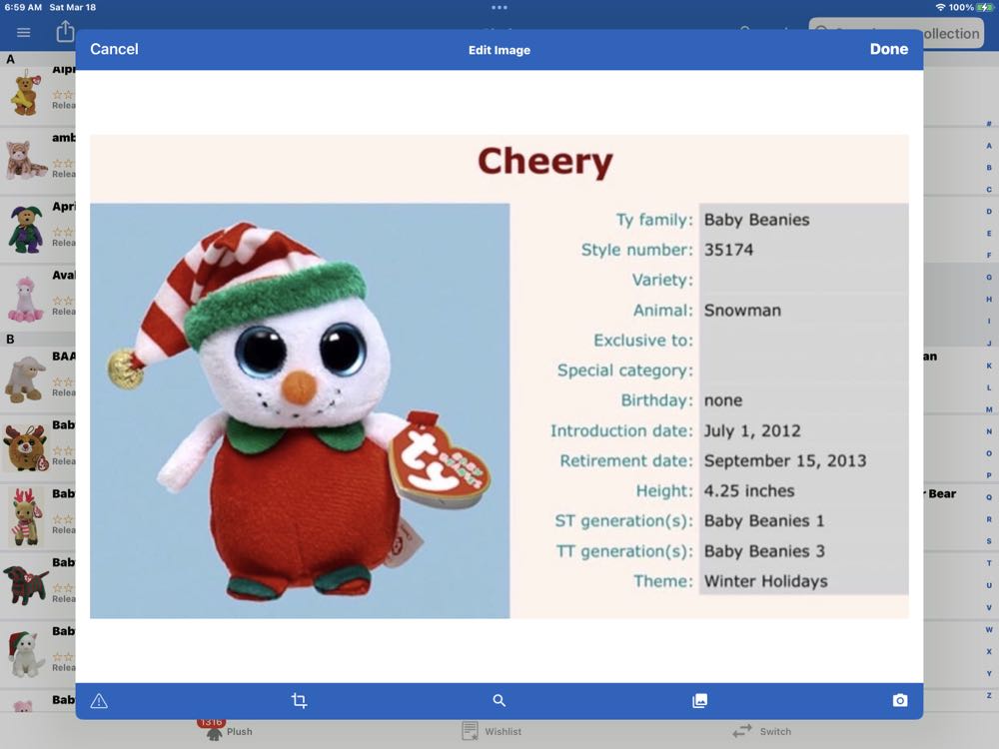Tap the "6:59 AM" clock
The image size is (999, 749).
pos(23,7)
